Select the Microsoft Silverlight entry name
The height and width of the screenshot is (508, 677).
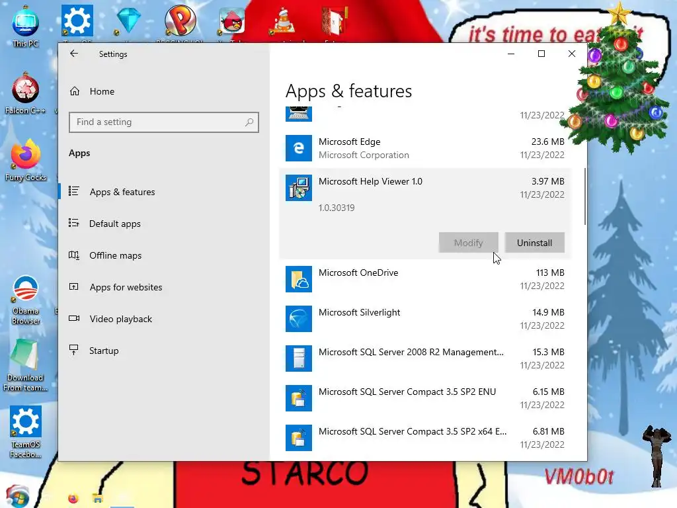pos(359,312)
